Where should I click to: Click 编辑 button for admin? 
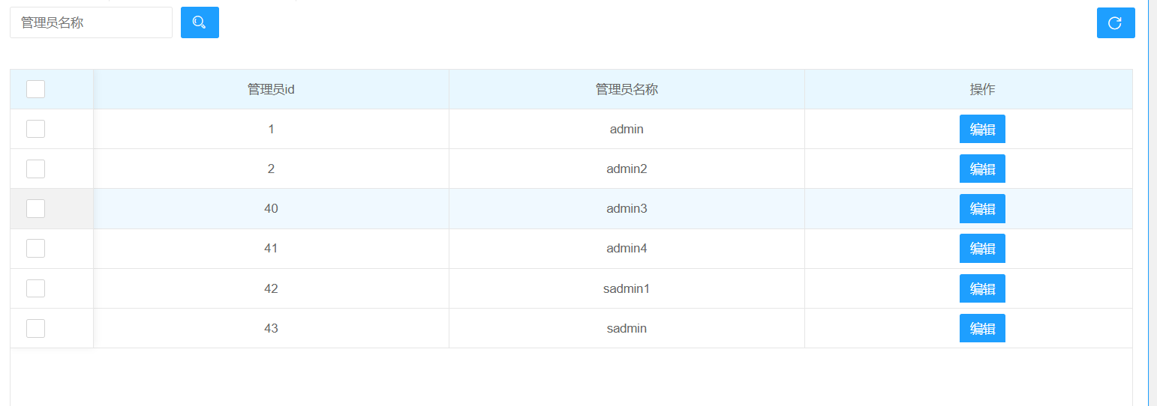click(x=982, y=129)
